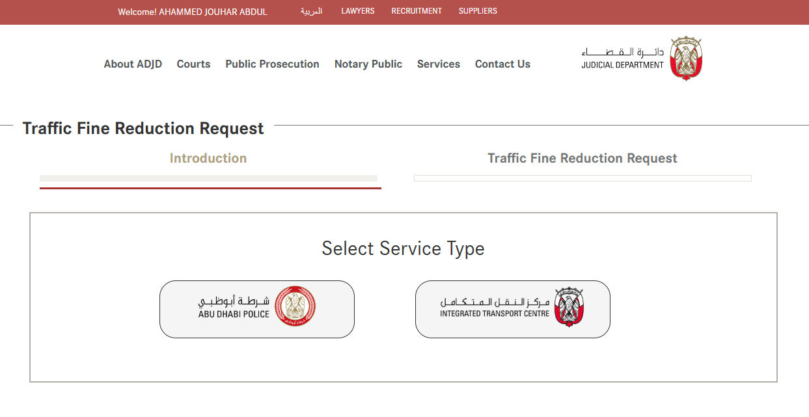The image size is (809, 417).
Task: Select the Abu Dhabi Police service card
Action: pyautogui.click(x=257, y=309)
